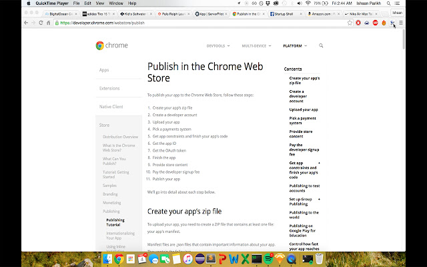This screenshot has width=427, height=267.
Task: Bookmark this page with the star icon
Action: tap(350, 23)
